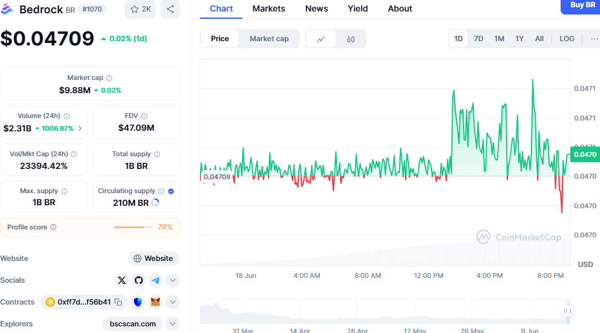600x333 pixels.
Task: Open Volume (24h) info icon
Action: pyautogui.click(x=67, y=116)
